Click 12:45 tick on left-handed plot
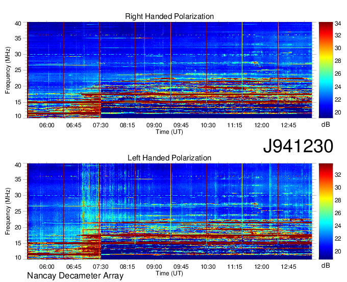Image resolution: width=347 pixels, height=282 pixels. pos(289,267)
